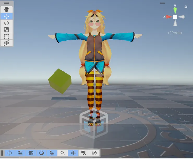Viewport: 193px width, 159px height.
Task: Click the red X axis cone on gizmo
Action: click(x=169, y=17)
